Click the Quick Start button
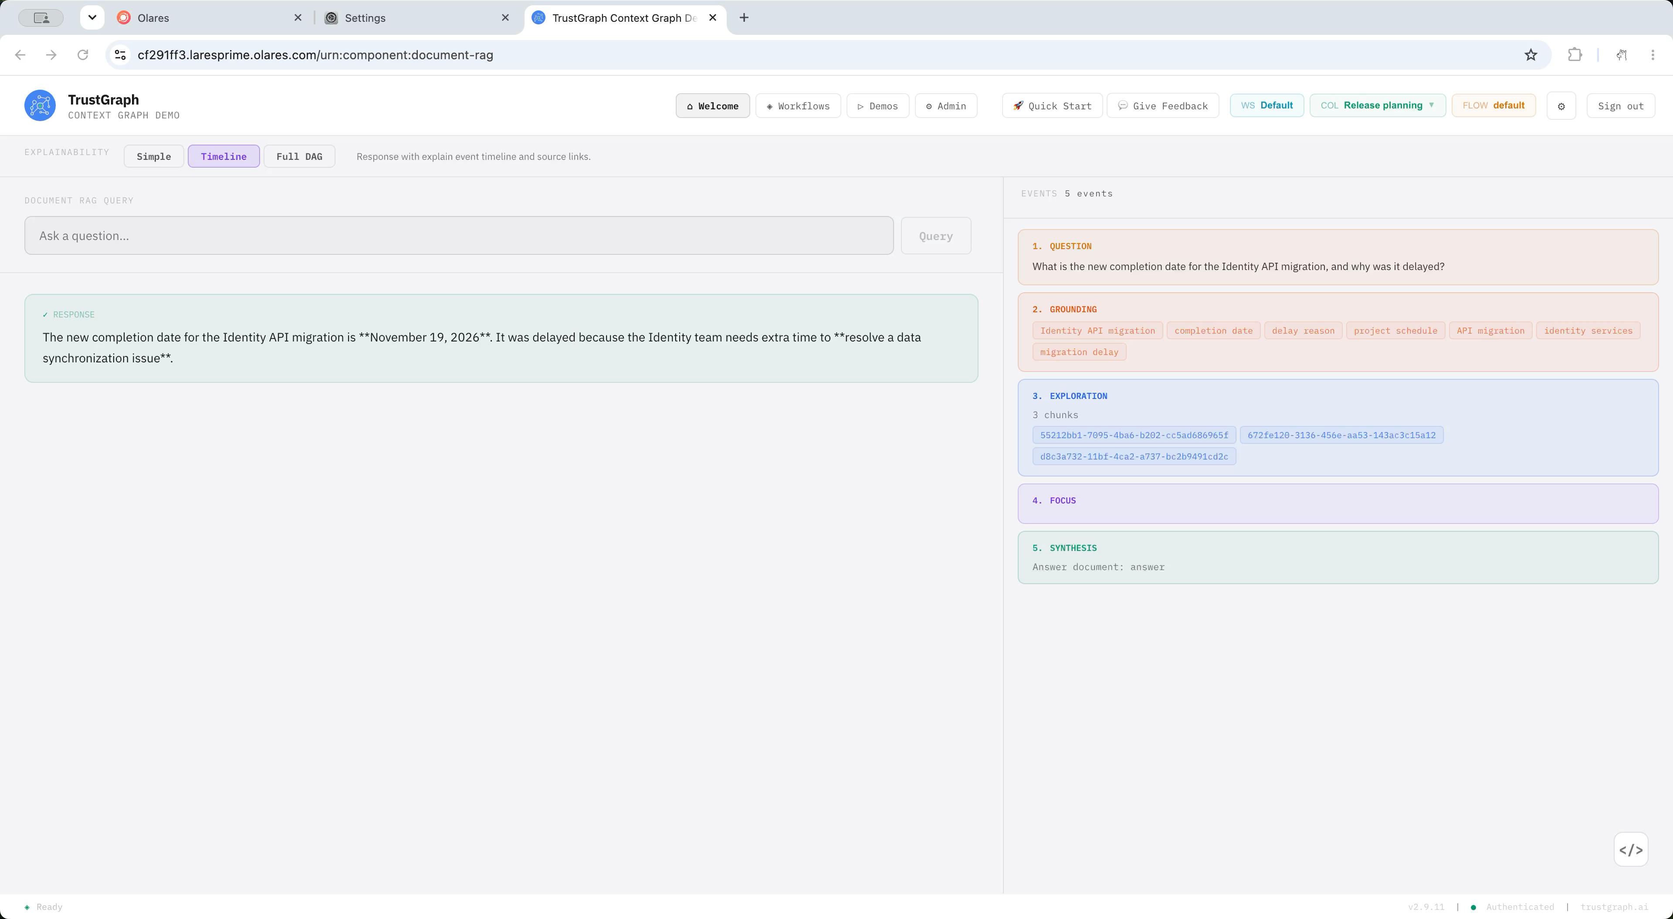The width and height of the screenshot is (1673, 919). (x=1052, y=106)
